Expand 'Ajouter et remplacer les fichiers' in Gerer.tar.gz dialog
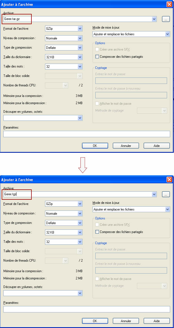 click(x=167, y=34)
